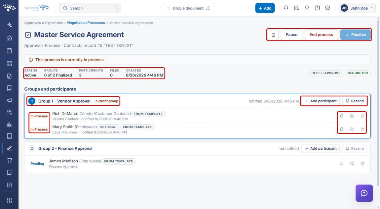The height and width of the screenshot is (209, 380).
Task: Open help question mark icon
Action: point(317,8)
